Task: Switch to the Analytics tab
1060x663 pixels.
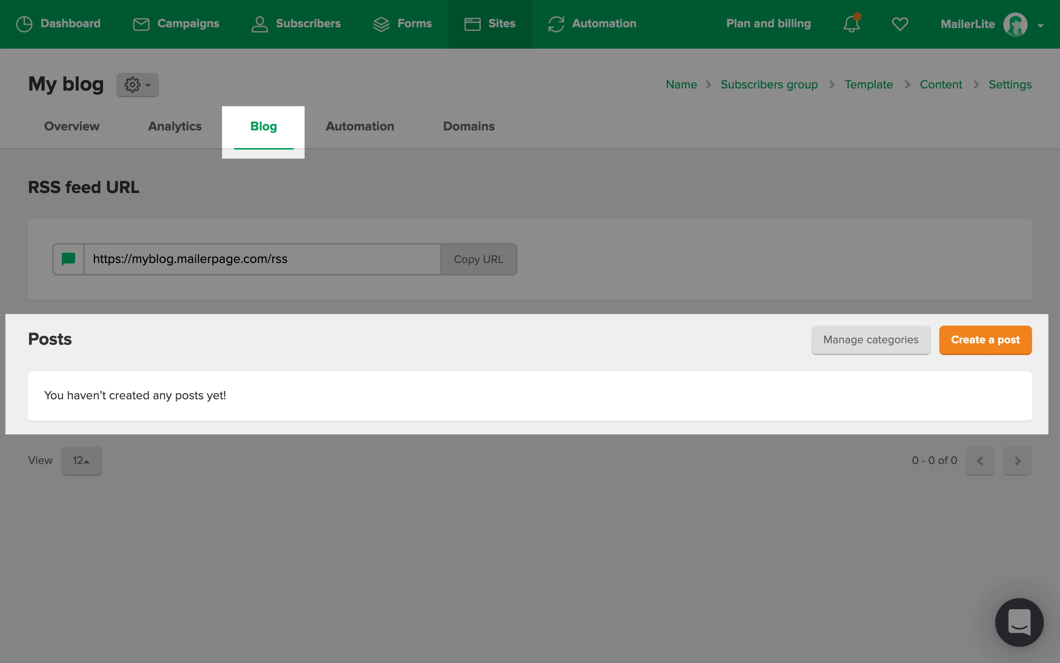Action: pyautogui.click(x=175, y=126)
